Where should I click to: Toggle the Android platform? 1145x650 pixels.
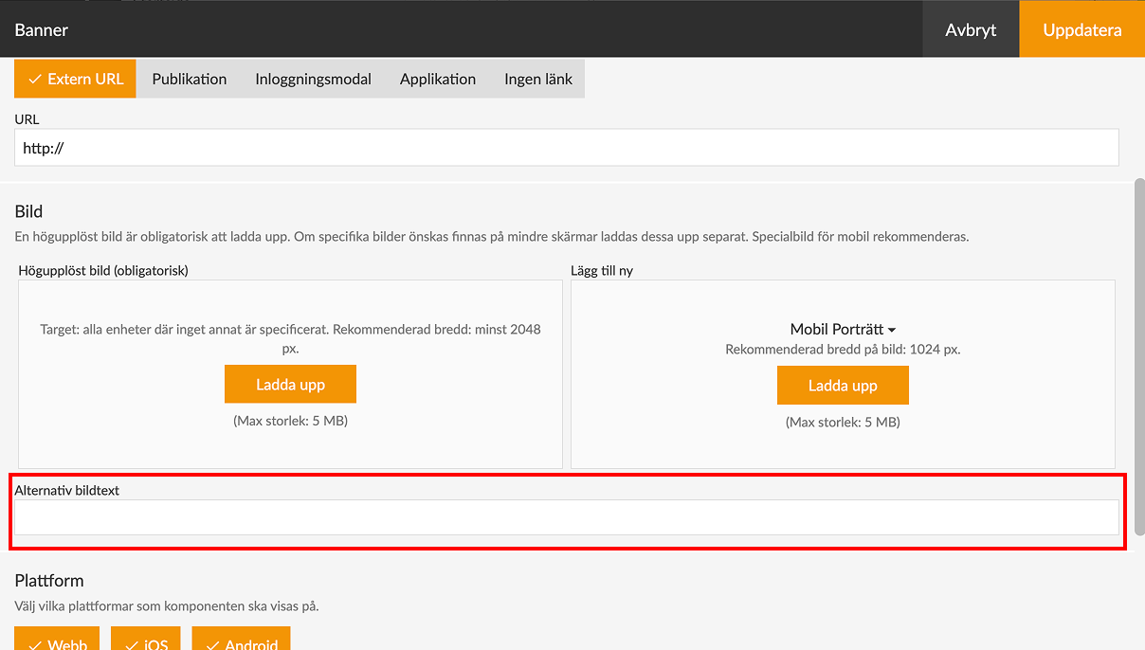click(x=241, y=641)
